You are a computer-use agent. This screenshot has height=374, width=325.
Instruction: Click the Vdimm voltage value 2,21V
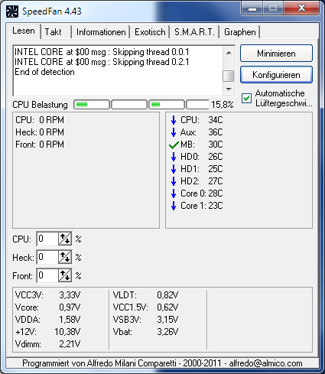(70, 344)
